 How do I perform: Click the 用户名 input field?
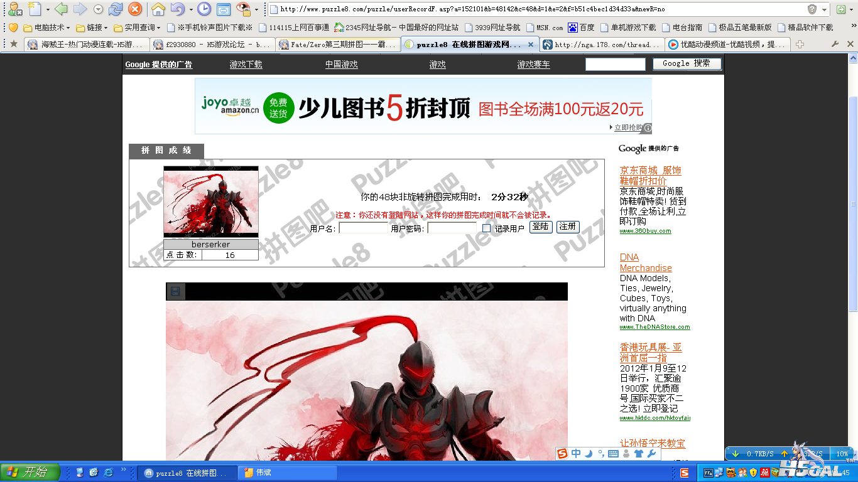pyautogui.click(x=363, y=228)
